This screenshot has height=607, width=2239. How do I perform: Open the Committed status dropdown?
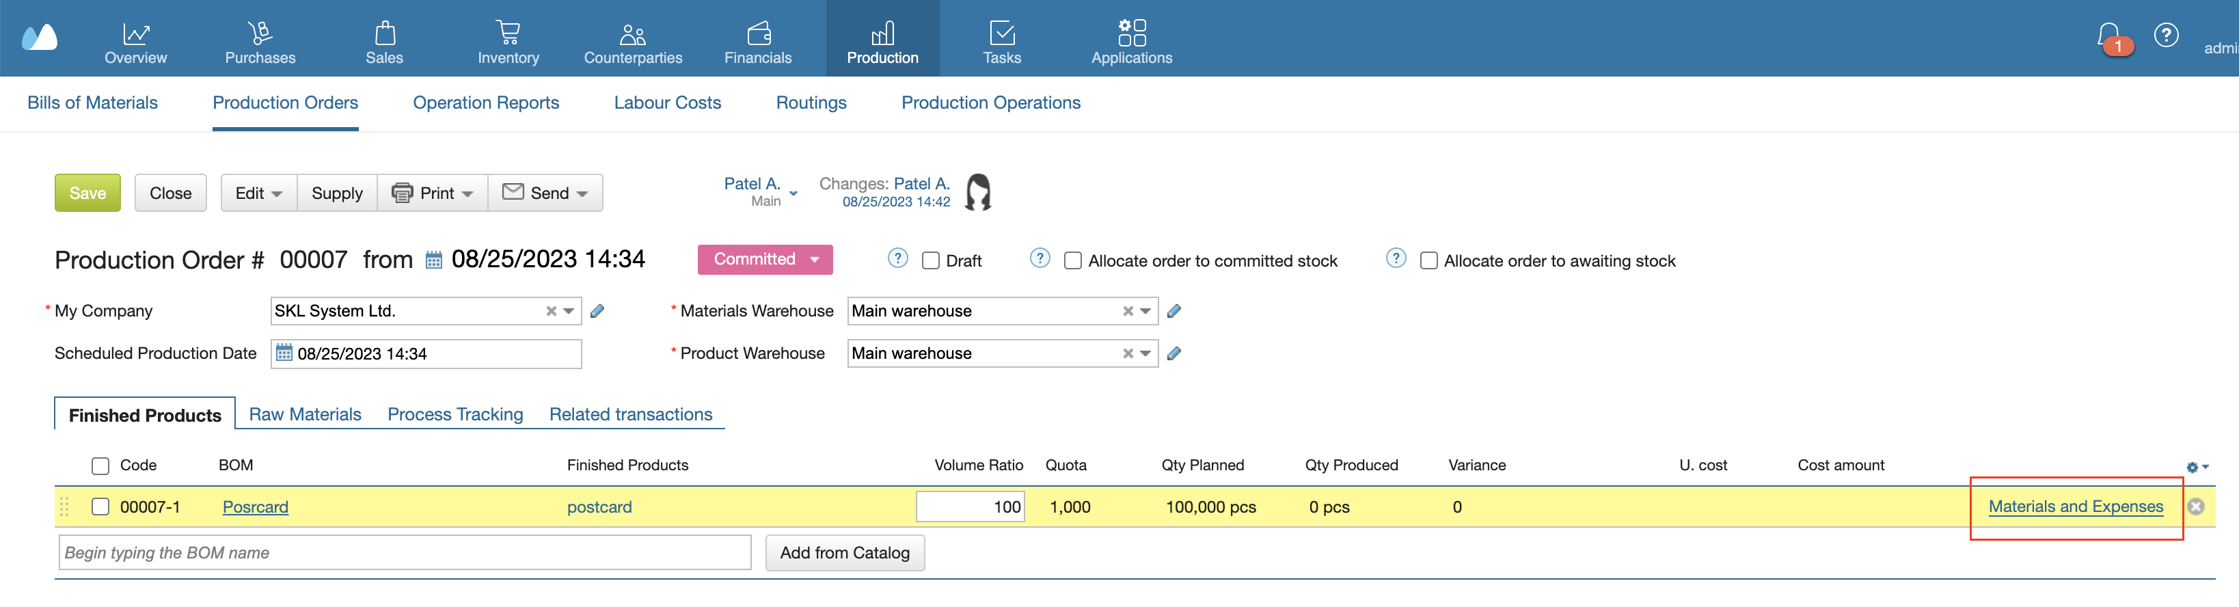[x=765, y=260]
